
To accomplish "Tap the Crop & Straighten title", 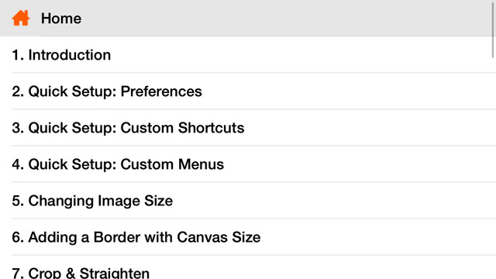I will (x=89, y=273).
